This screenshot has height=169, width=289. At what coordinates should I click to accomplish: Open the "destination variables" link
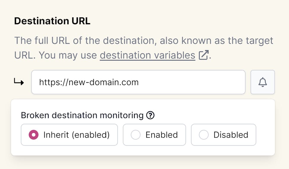[x=147, y=55]
